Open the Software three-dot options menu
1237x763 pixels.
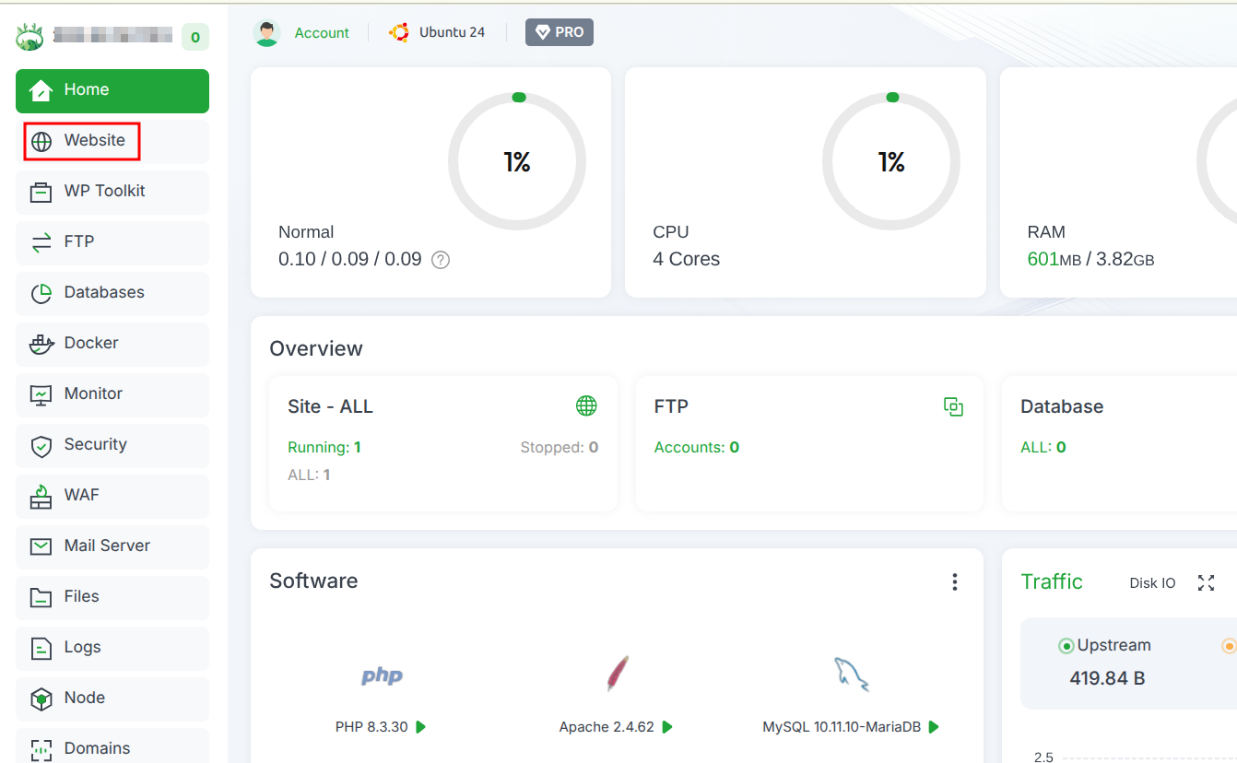955,581
